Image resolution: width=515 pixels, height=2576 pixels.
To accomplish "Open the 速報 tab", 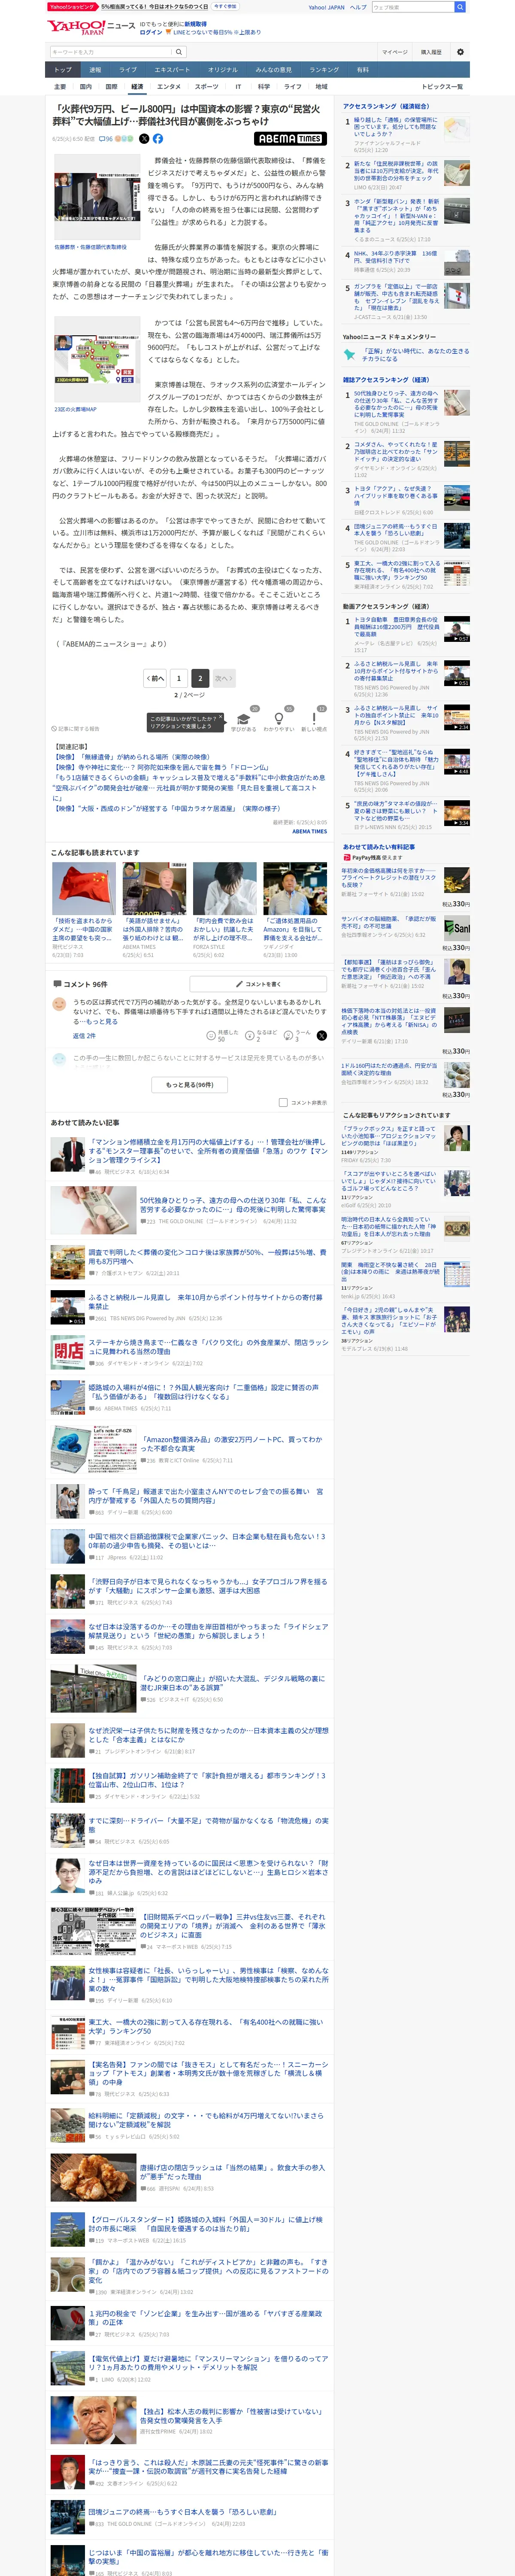I will (x=95, y=70).
